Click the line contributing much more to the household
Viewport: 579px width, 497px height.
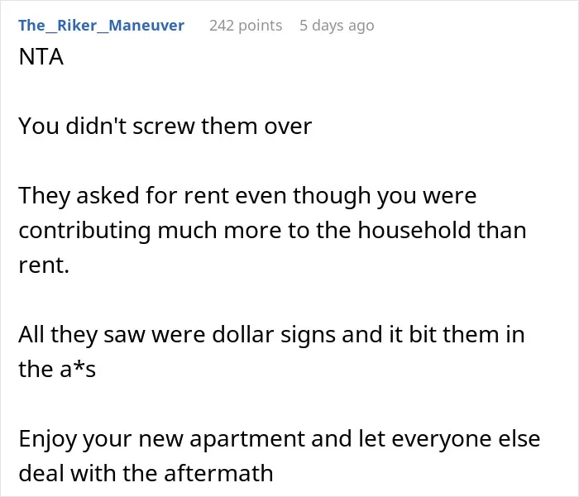(x=272, y=231)
